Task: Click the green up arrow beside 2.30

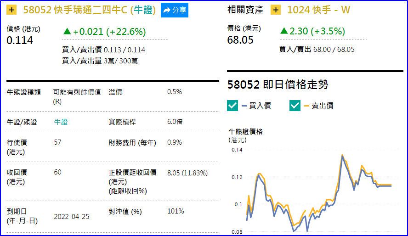Action: pyautogui.click(x=284, y=31)
